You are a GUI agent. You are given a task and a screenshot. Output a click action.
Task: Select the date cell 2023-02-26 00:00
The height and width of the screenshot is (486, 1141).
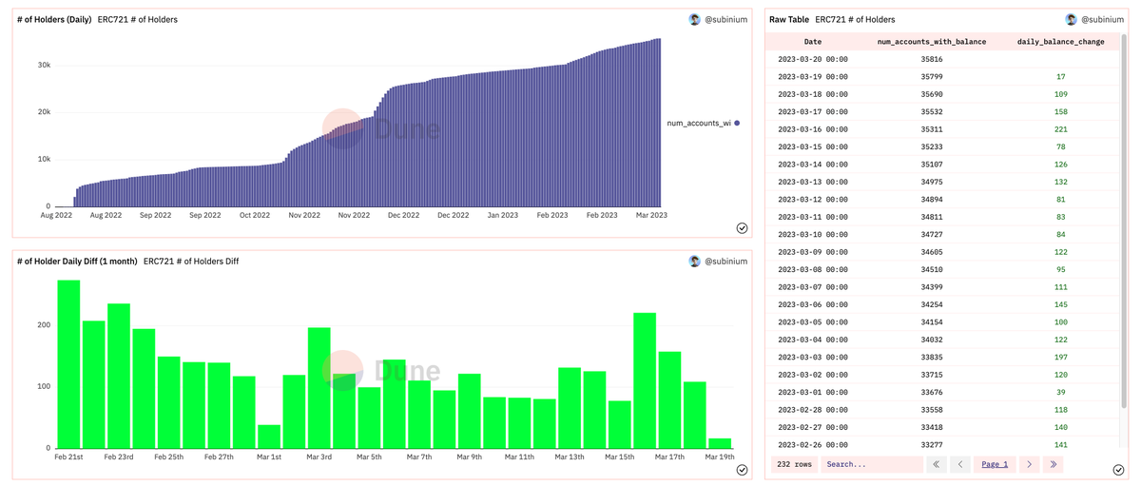(x=813, y=445)
